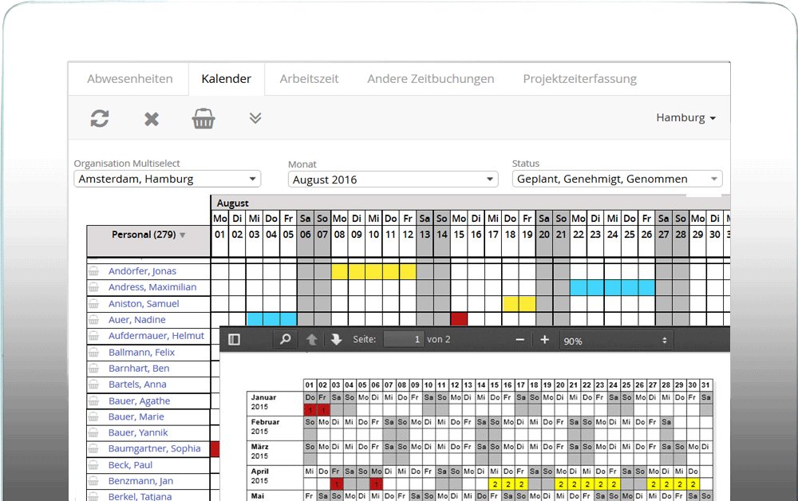Expand the double-chevron menu in the toolbar
The image size is (798, 501).
pos(255,118)
